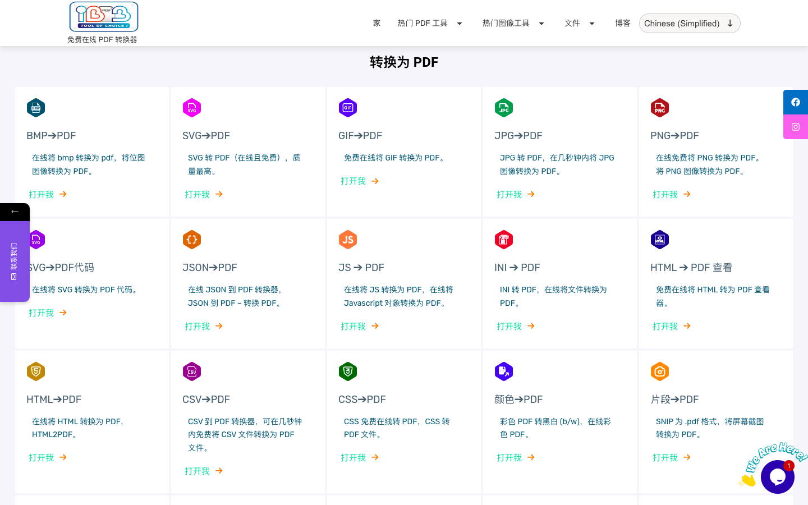Open the chat support bubble
808x505 pixels.
coord(777,477)
